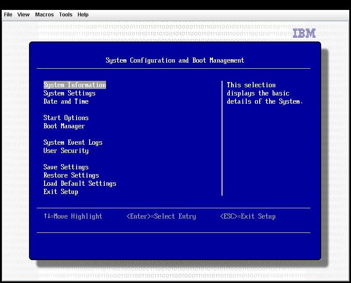The height and width of the screenshot is (283, 351).
Task: Open the Macros menu
Action: (x=44, y=14)
